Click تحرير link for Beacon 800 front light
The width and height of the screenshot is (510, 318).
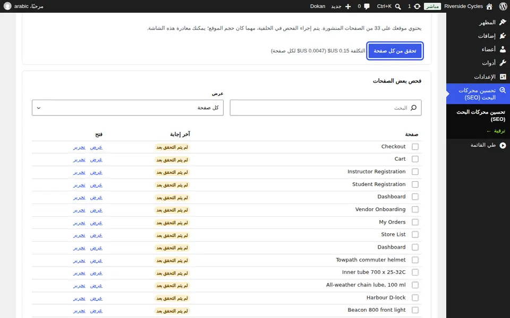[79, 311]
